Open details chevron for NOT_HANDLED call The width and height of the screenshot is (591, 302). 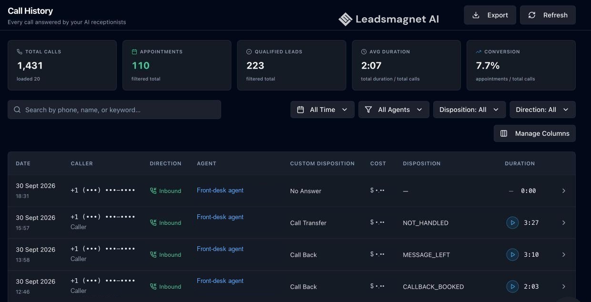pos(564,222)
